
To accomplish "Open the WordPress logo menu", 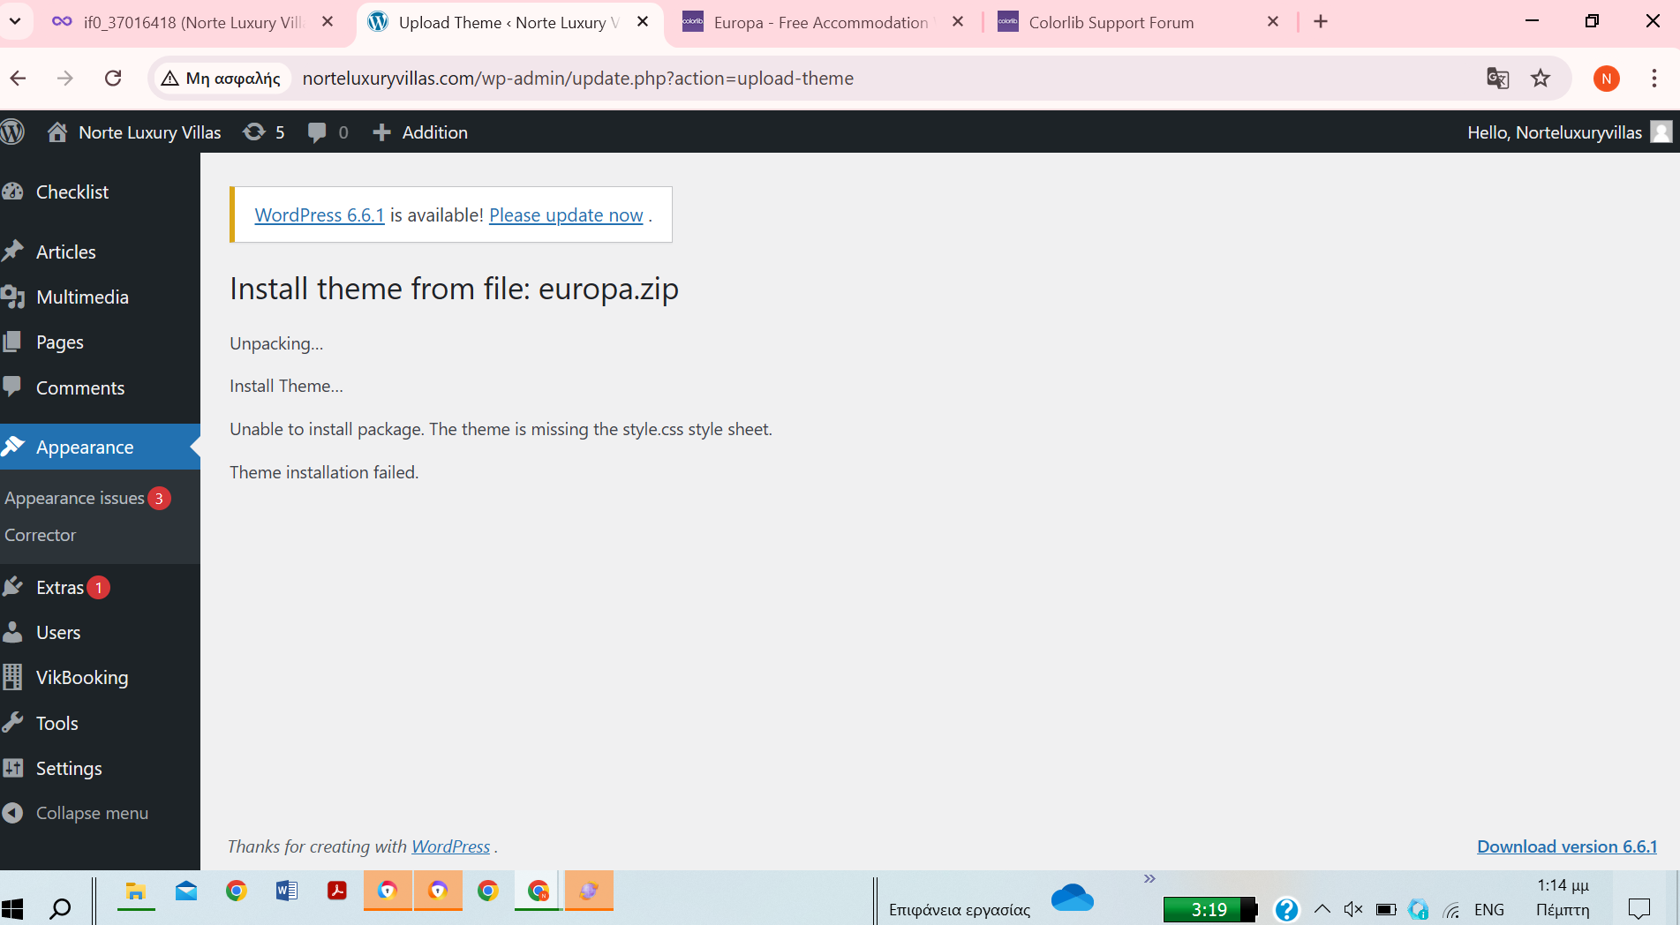I will click(12, 132).
